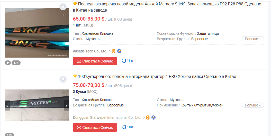Open the SYNC hockey stick product thumbnail
This screenshot has width=271, height=136.
pos(37,33)
